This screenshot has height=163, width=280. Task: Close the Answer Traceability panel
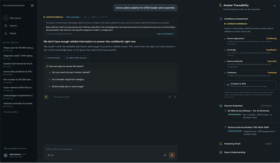[275, 6]
